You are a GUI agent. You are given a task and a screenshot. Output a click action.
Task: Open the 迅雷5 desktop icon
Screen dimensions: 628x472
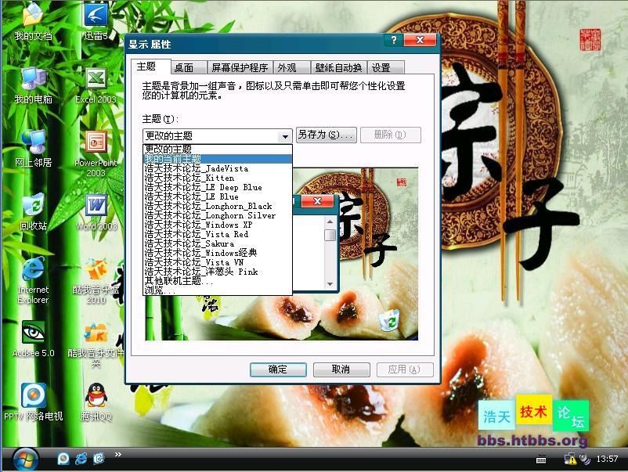click(96, 22)
